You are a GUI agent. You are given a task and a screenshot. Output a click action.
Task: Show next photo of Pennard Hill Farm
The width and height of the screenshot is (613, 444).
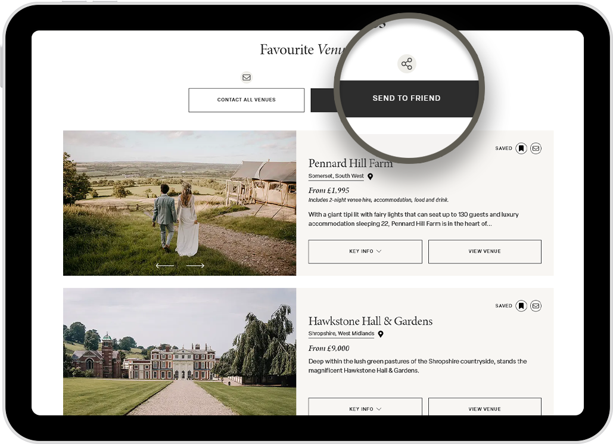coord(195,266)
